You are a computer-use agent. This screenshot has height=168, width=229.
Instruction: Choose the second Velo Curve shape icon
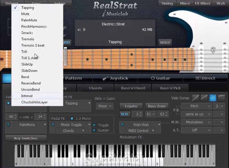pyautogui.click(x=204, y=98)
